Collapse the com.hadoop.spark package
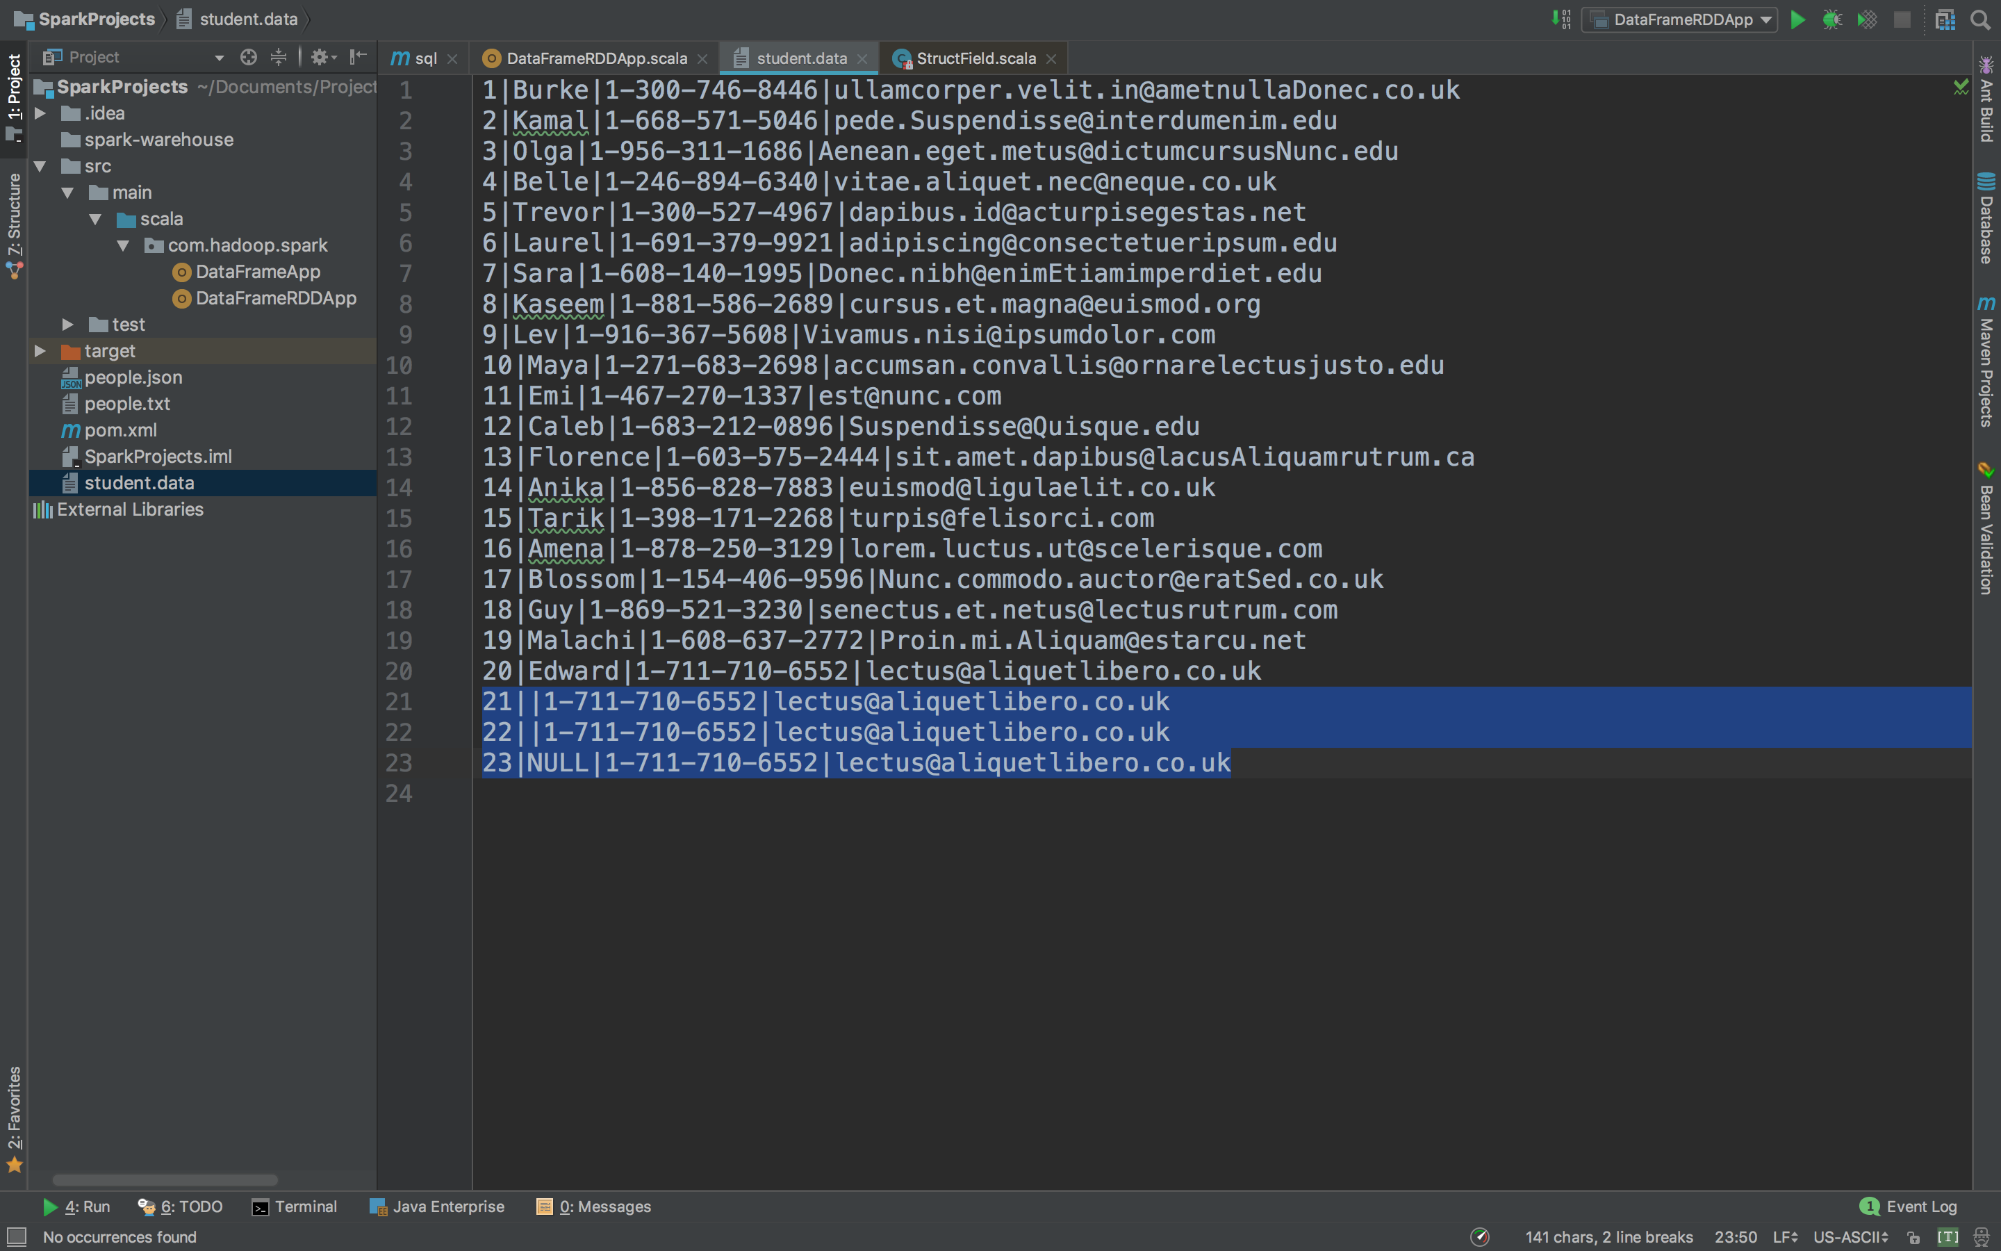2001x1251 pixels. click(123, 246)
